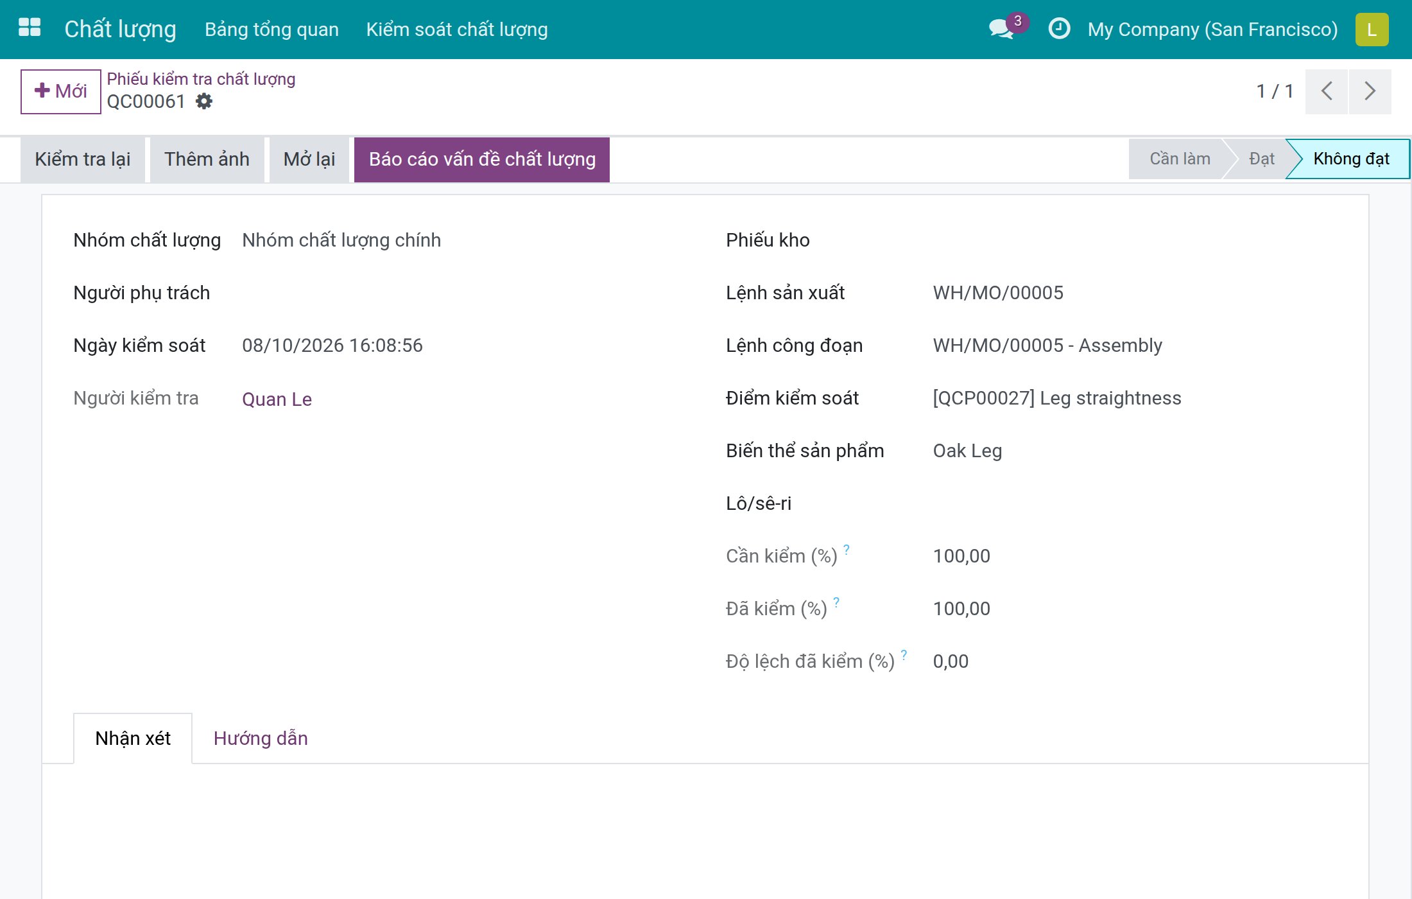
Task: Click the empty Lô/sê-ri field
Action: (x=1135, y=503)
